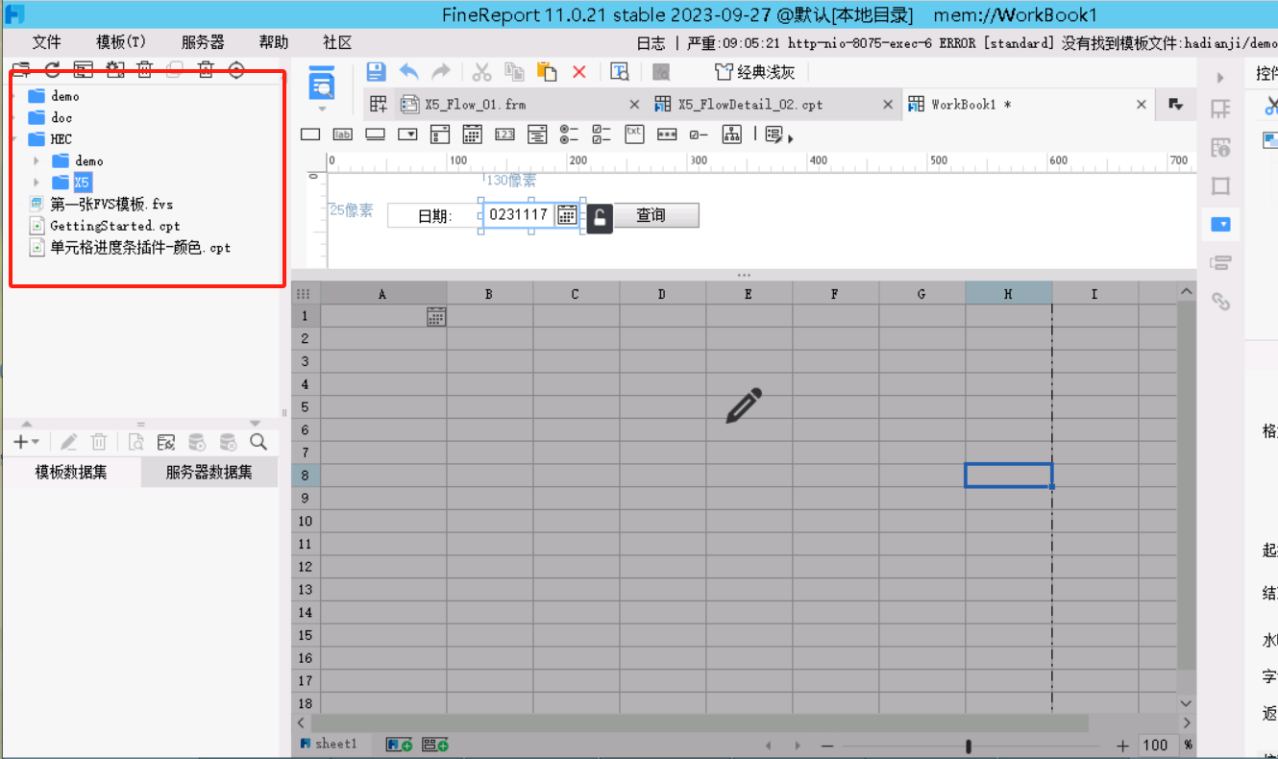Click the Paste clipboard icon

coord(547,72)
